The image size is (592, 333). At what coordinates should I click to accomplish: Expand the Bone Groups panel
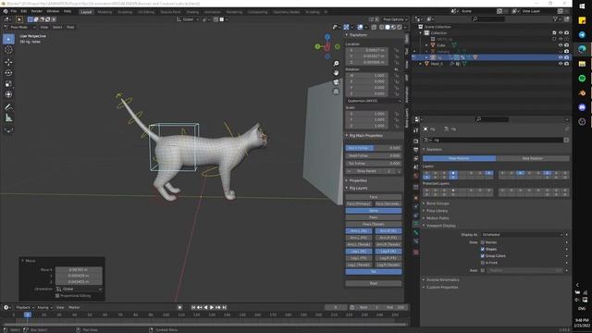(x=437, y=203)
